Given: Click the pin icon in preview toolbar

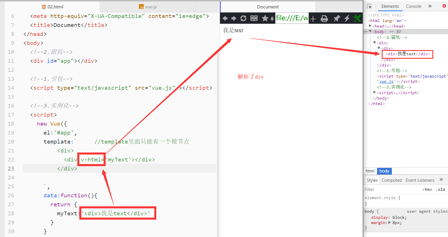Looking at the screenshot, I should tap(336, 19).
